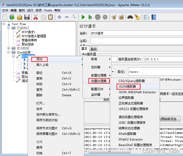The image size is (183, 156).
Task: Choose 添加 in context menu
Action: (56, 59)
